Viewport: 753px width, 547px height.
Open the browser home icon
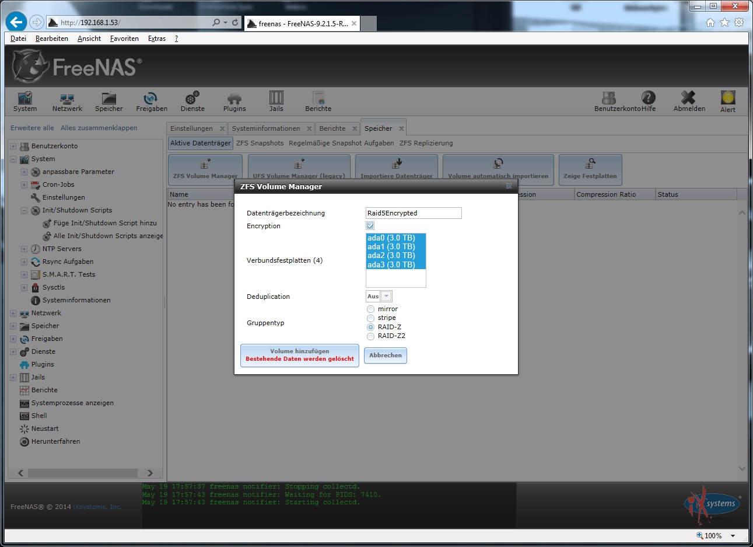pos(710,22)
